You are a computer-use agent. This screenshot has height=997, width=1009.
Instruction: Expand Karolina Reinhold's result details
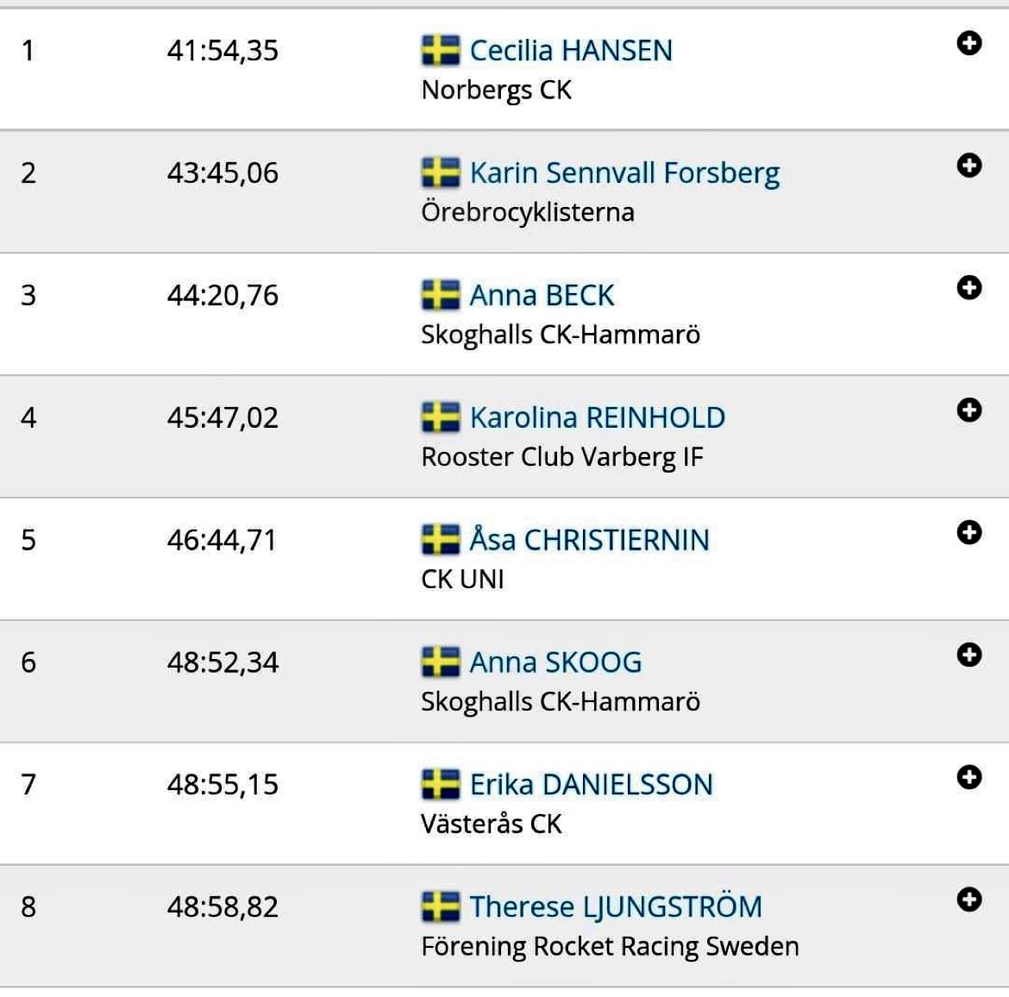coord(969,411)
